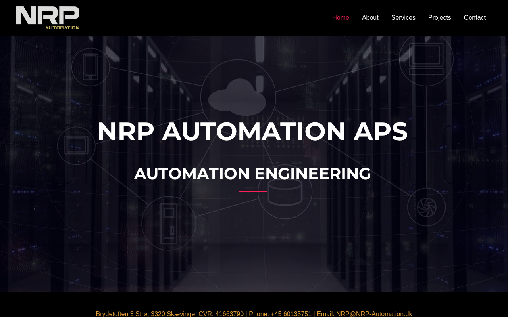The image size is (508, 317).
Task: Click the email NRP@NRP-Automation.dk
Action: (374, 314)
